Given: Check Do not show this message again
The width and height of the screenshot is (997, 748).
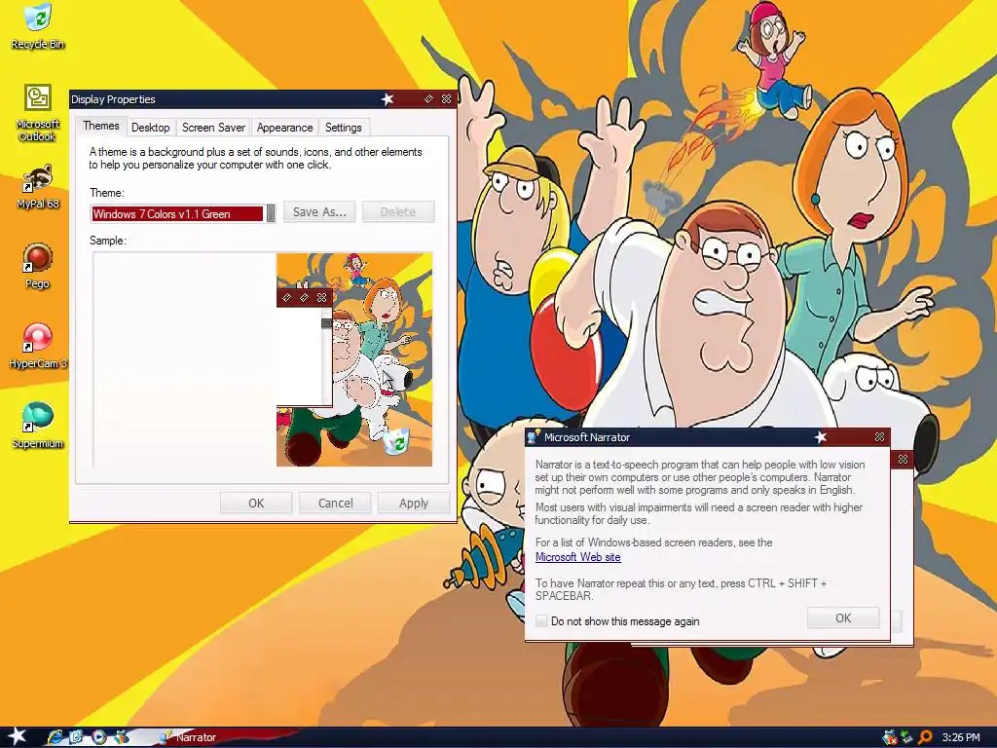Looking at the screenshot, I should point(541,620).
